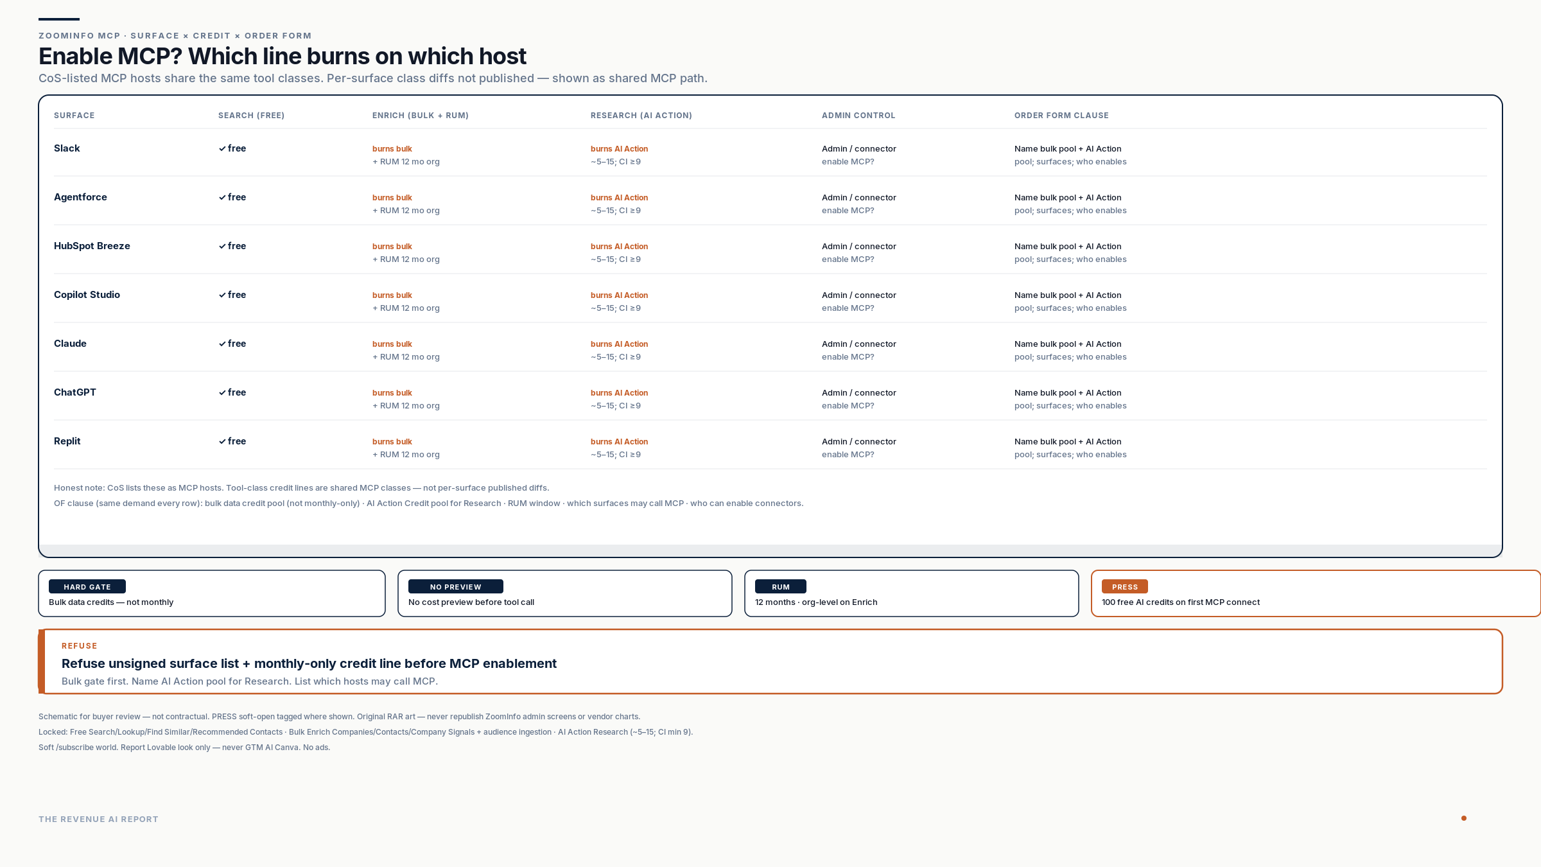Click the grey horizontal scrollbar under the table
This screenshot has height=867, width=1541.
coord(770,550)
